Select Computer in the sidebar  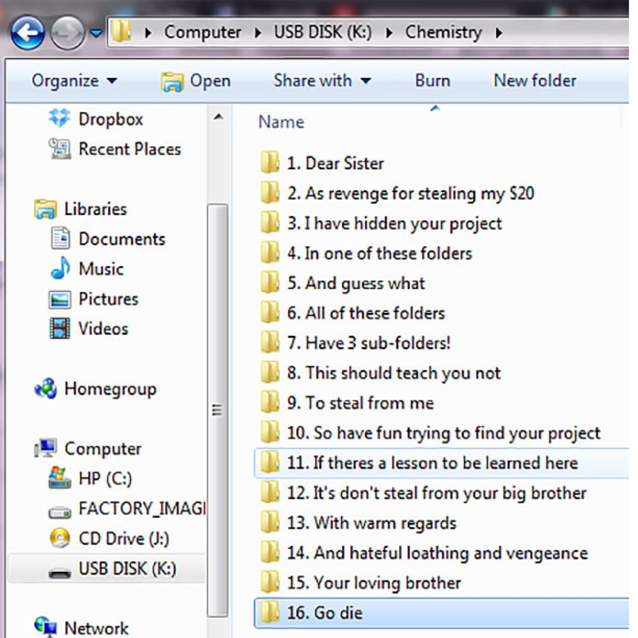pyautogui.click(x=102, y=449)
